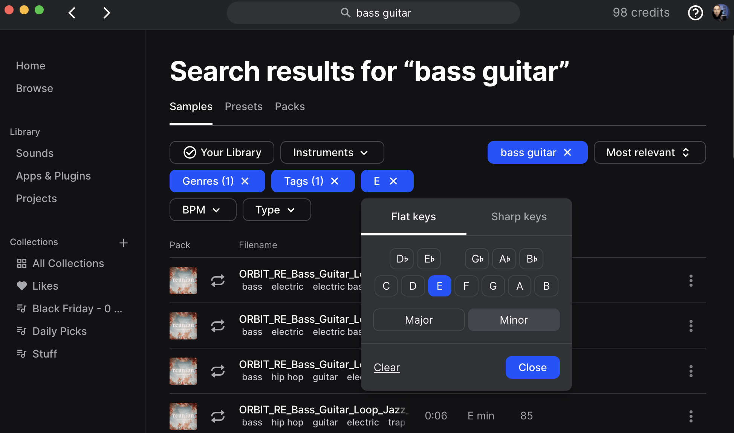Click the loop/cycle icon on first result
The width and height of the screenshot is (734, 433).
click(x=217, y=280)
